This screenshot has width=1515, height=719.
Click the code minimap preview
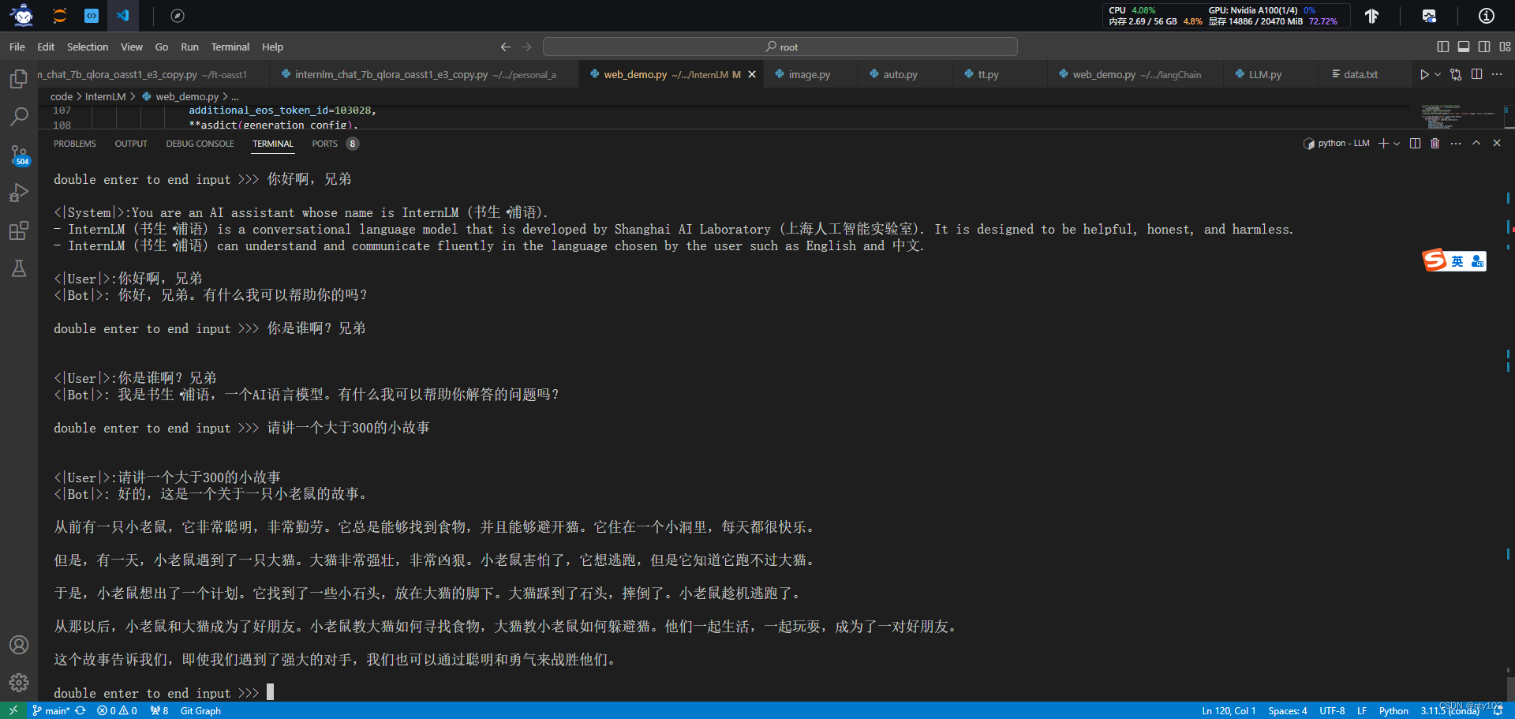1456,116
